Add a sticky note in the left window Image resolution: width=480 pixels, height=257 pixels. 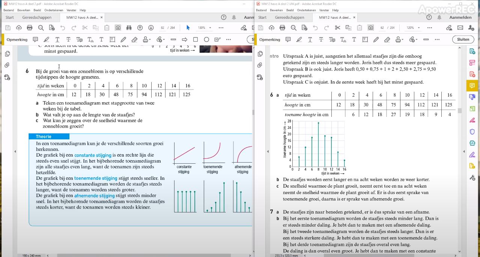35,39
